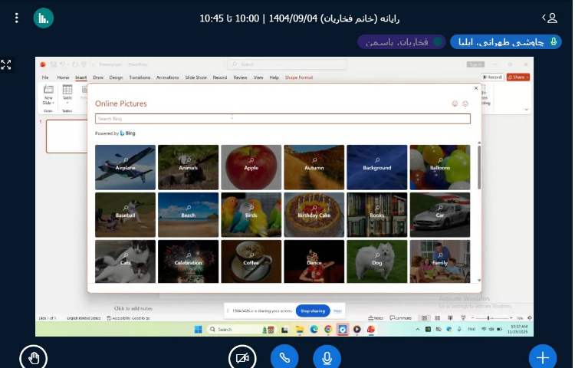This screenshot has height=368, width=575.
Task: Open the Shape Format tab
Action: coord(299,77)
